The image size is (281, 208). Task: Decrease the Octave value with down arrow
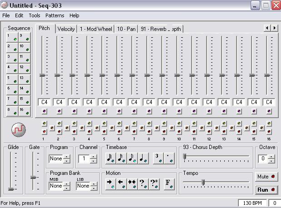[x=271, y=161]
